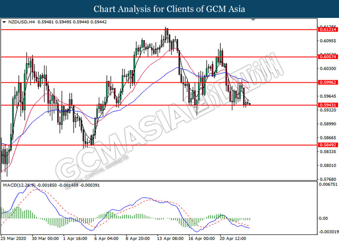The image size is (339, 242).
Task: Click the 0.57680 price axis value
Action: (x=327, y=178)
